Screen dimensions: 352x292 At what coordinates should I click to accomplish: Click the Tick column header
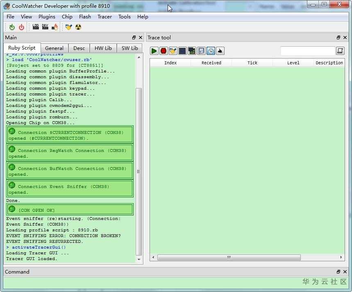click(x=252, y=63)
